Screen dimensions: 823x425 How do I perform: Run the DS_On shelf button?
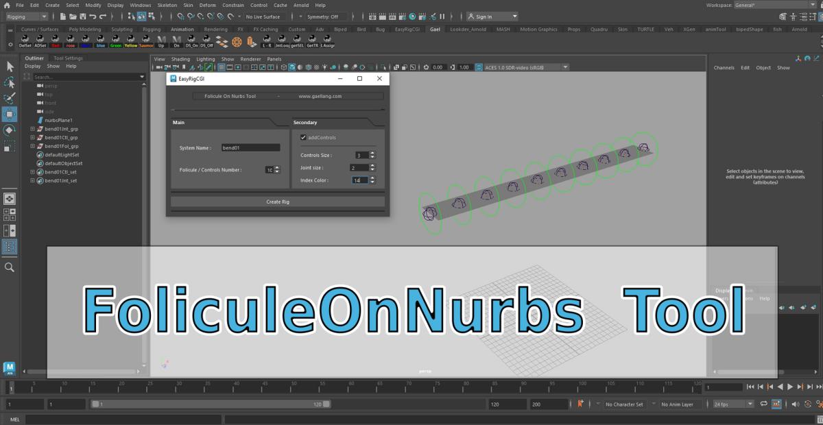[191, 42]
